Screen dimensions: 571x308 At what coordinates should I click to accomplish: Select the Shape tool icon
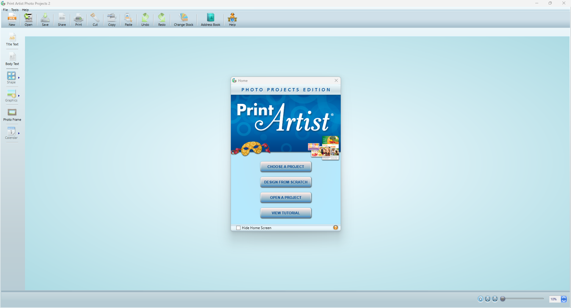coord(11,76)
